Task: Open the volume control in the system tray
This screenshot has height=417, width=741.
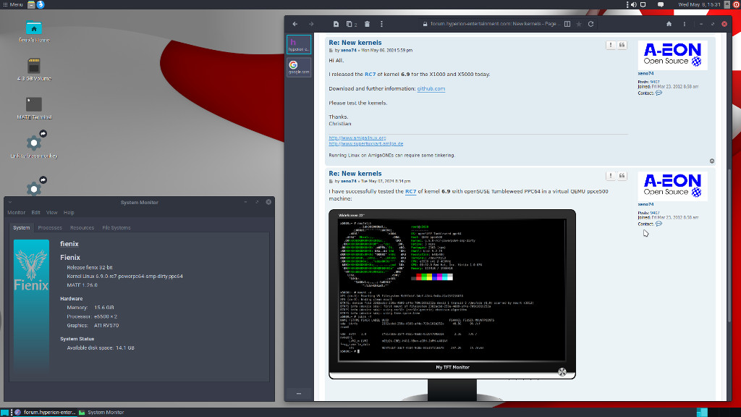Action: 634,4
